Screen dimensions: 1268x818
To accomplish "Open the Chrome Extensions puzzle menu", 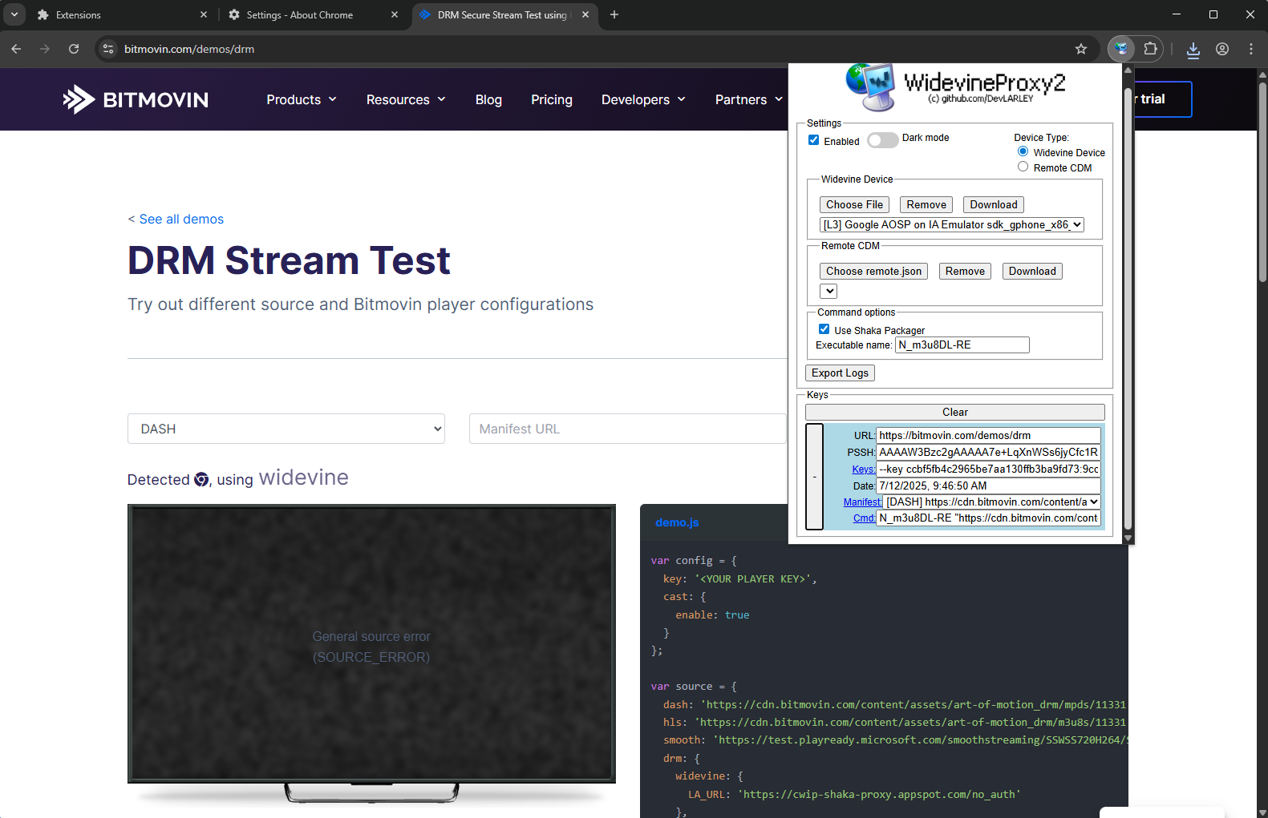I will 1150,49.
